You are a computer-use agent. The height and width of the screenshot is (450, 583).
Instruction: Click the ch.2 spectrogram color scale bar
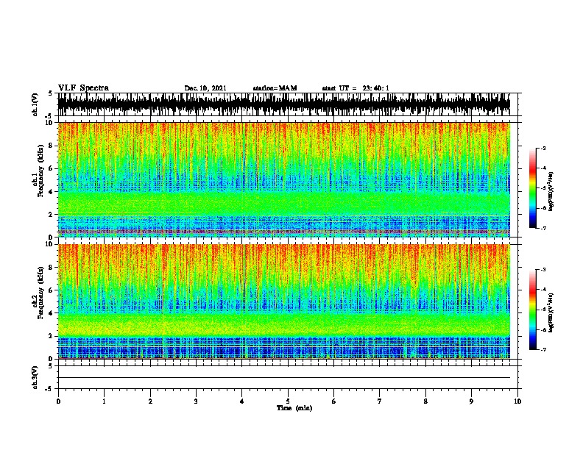(532, 310)
